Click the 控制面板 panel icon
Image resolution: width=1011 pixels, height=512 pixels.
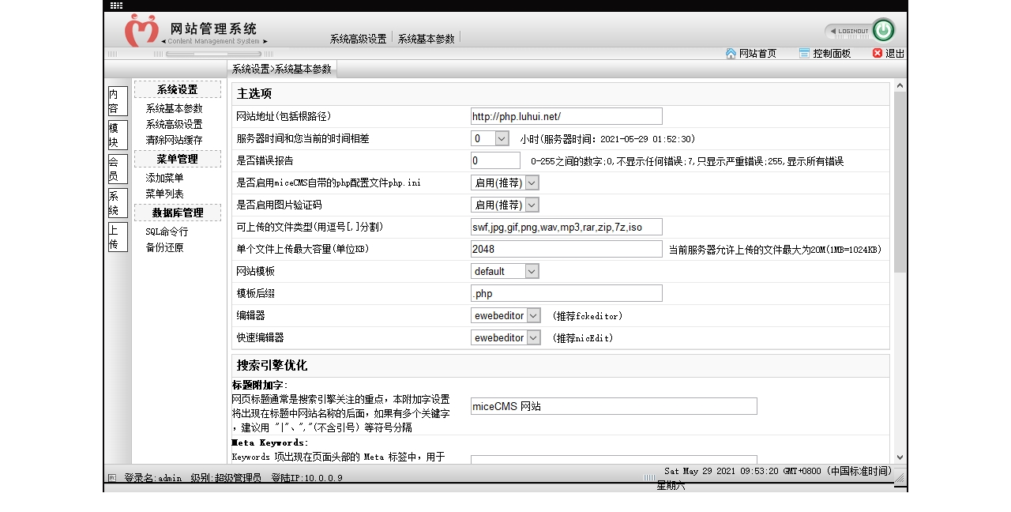pos(804,53)
